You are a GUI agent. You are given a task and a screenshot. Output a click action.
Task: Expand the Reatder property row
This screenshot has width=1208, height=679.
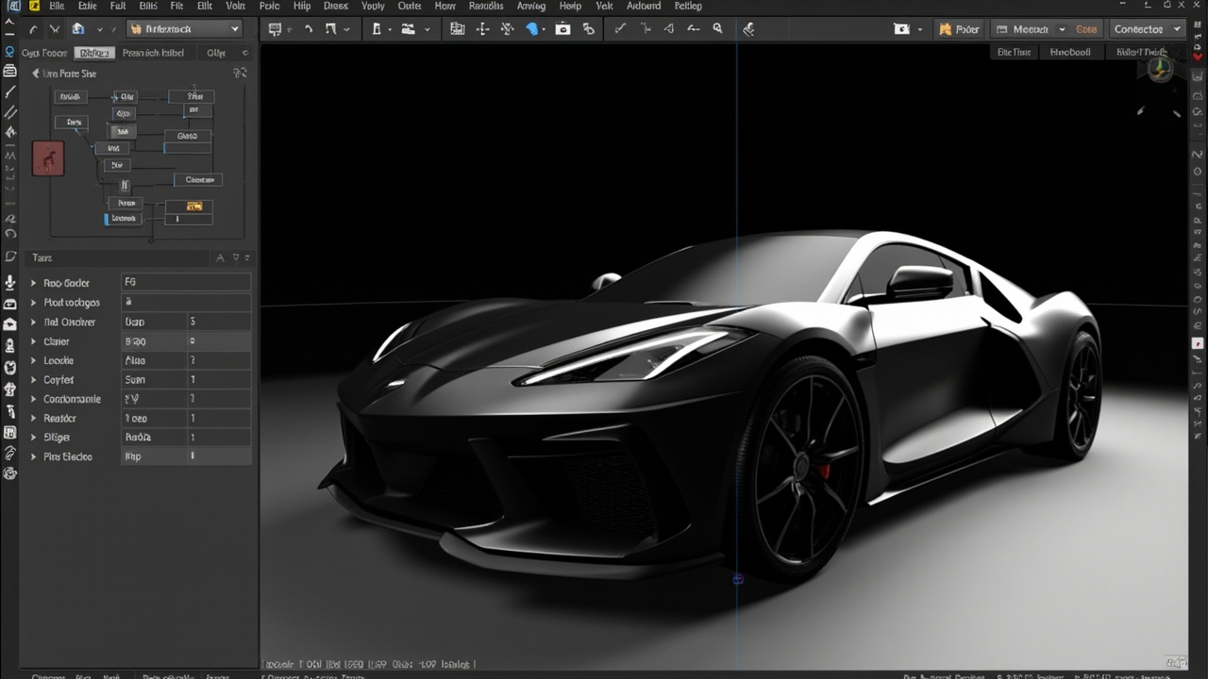click(x=33, y=418)
